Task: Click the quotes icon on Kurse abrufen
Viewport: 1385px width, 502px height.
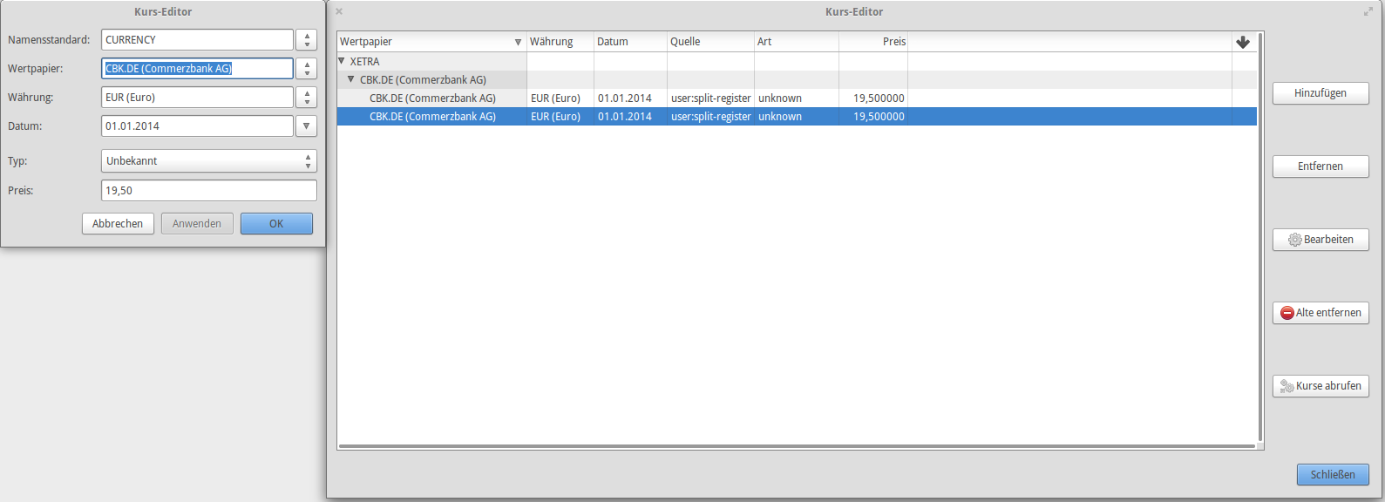Action: point(1287,386)
